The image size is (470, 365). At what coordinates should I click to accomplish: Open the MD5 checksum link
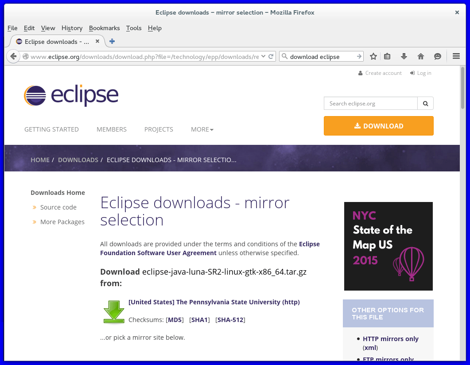(175, 320)
